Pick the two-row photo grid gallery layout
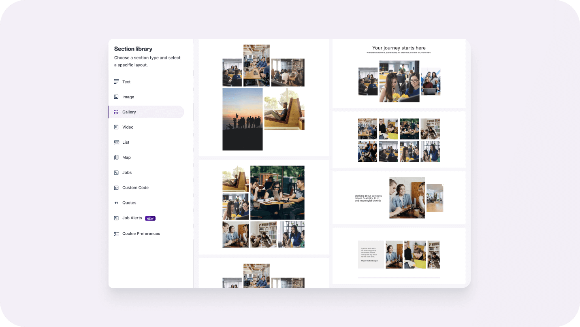Screen dimensions: 580x327 399,140
